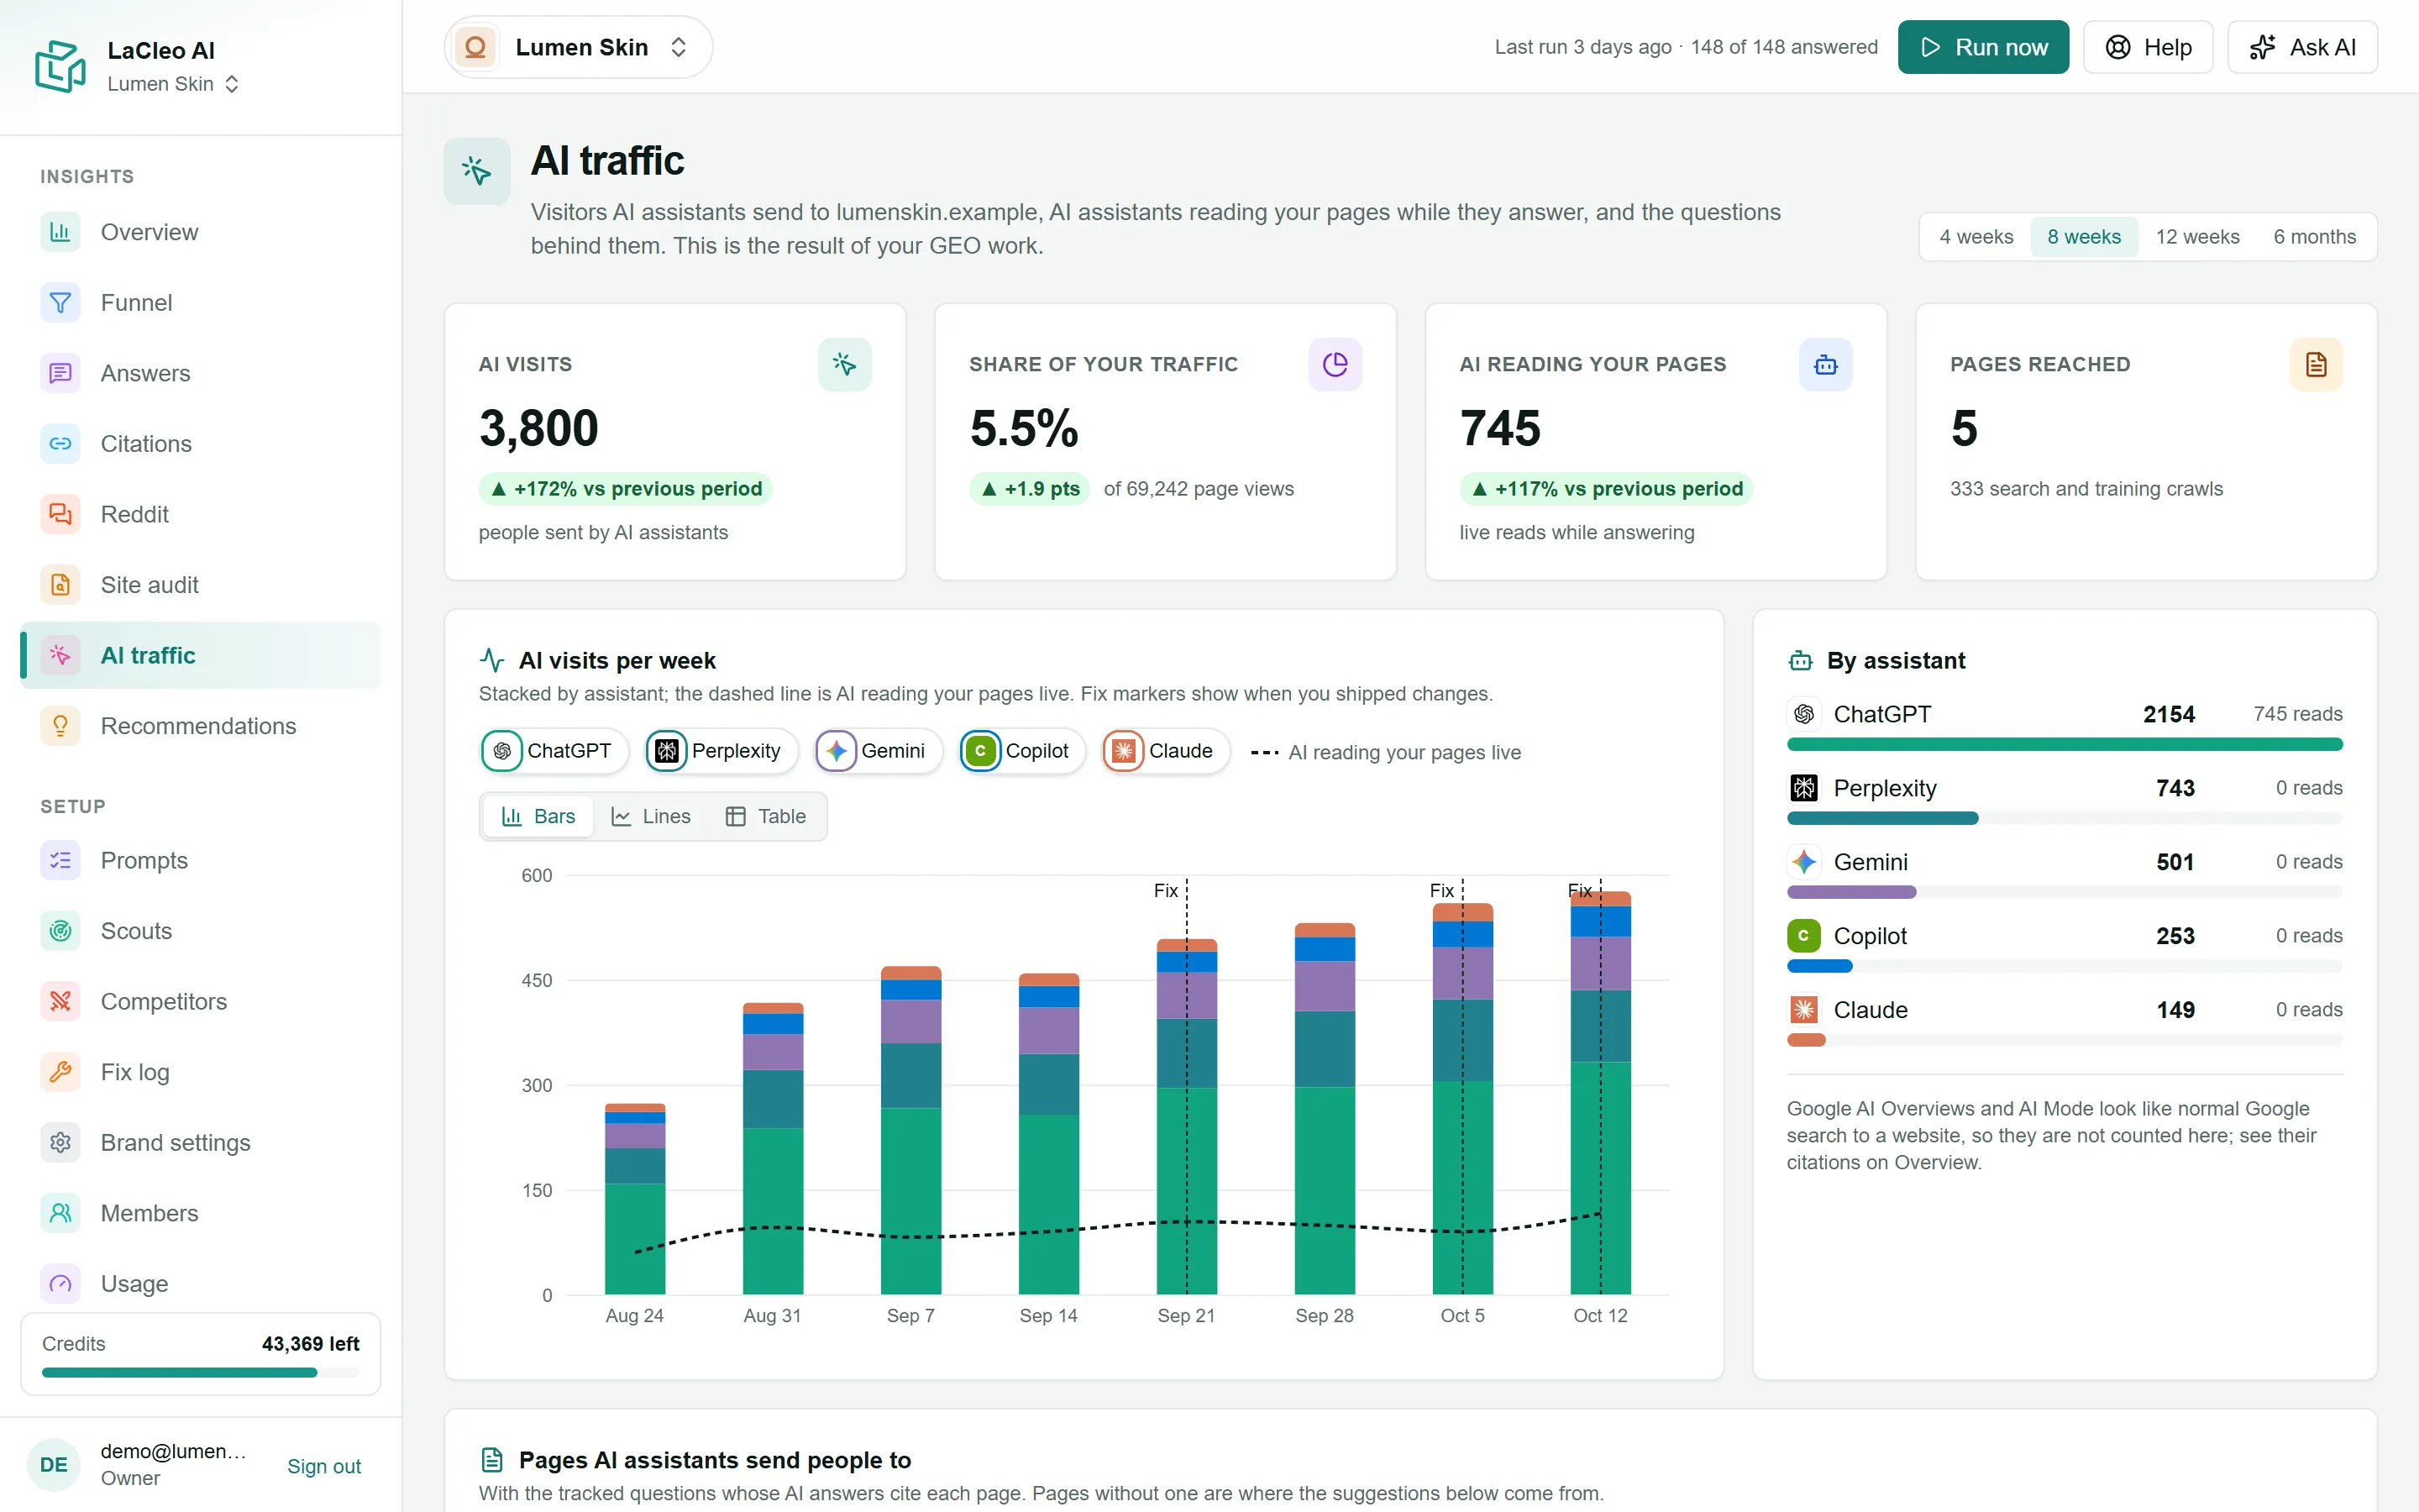Open the Help button
2419x1512 pixels.
[x=2148, y=47]
